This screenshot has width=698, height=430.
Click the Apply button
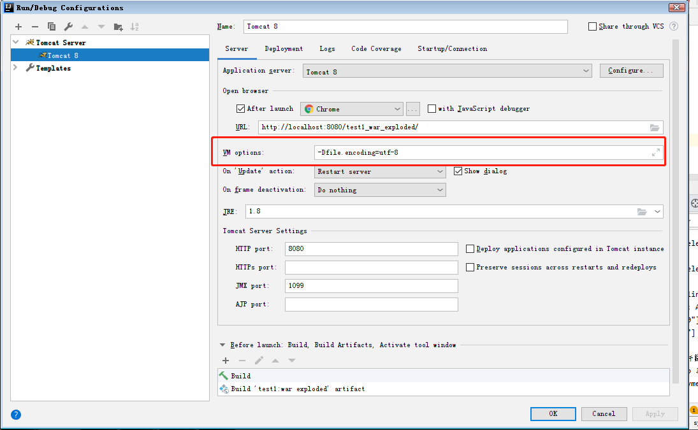click(x=655, y=414)
